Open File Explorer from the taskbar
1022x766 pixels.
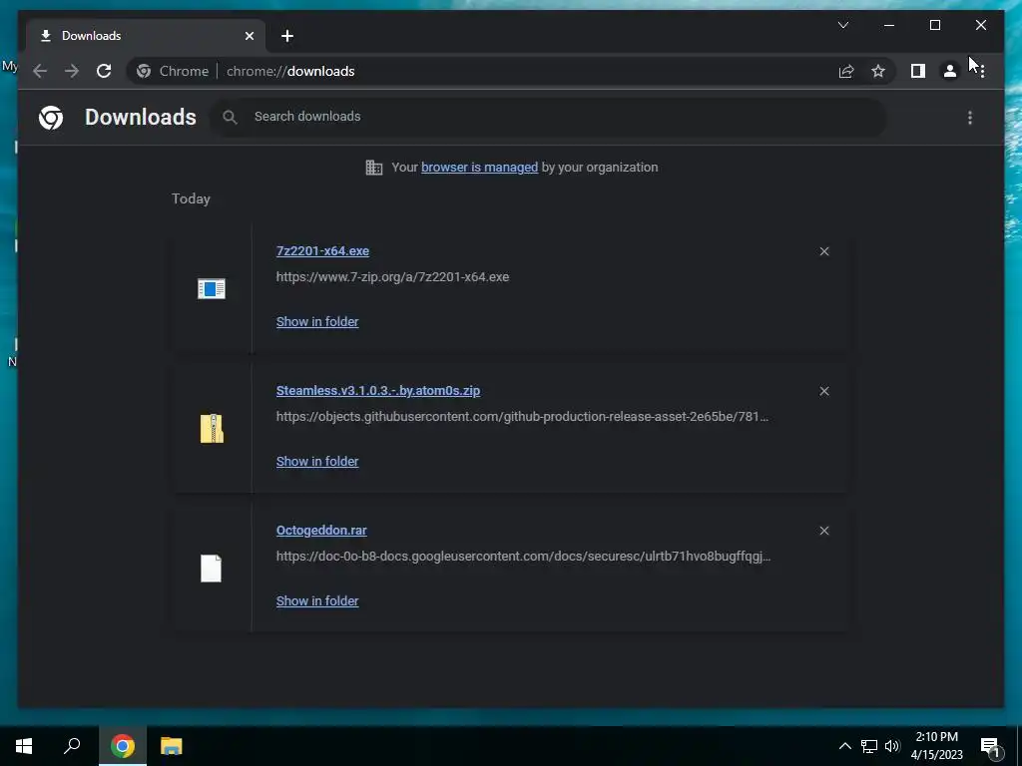[172, 746]
